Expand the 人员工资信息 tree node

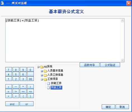42,75
